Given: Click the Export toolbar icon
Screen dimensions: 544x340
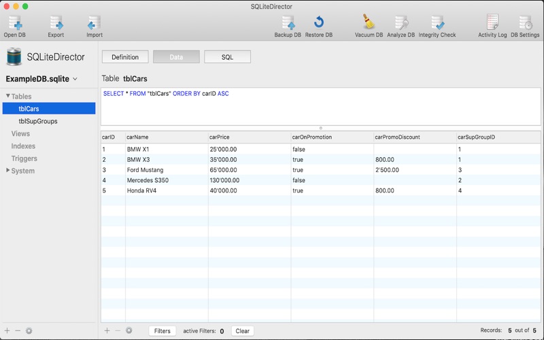Looking at the screenshot, I should point(56,23).
